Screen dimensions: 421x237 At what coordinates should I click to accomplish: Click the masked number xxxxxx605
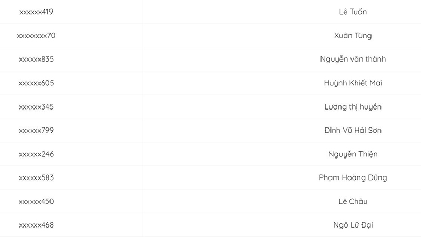(x=36, y=83)
